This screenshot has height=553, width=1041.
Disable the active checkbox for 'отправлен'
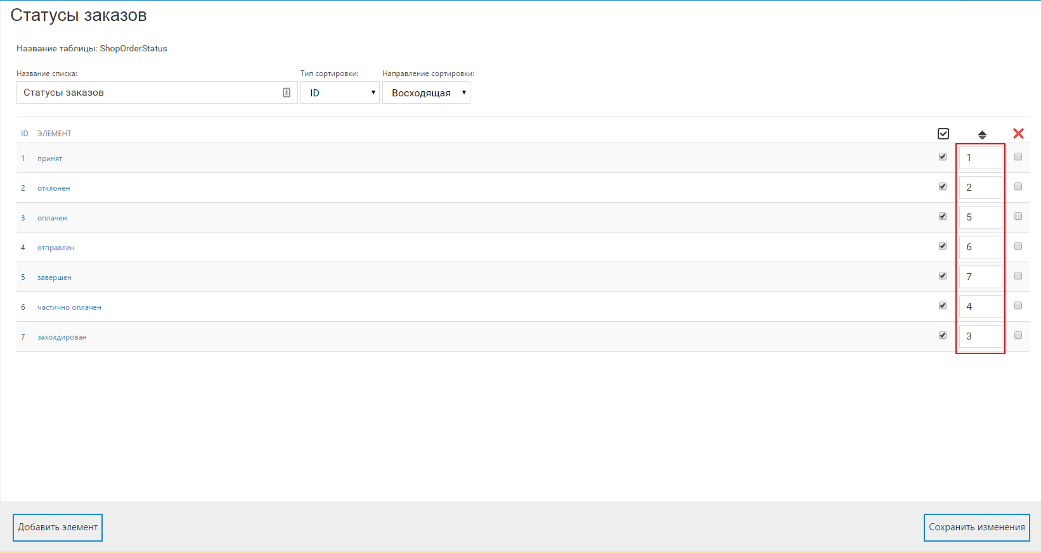(943, 246)
